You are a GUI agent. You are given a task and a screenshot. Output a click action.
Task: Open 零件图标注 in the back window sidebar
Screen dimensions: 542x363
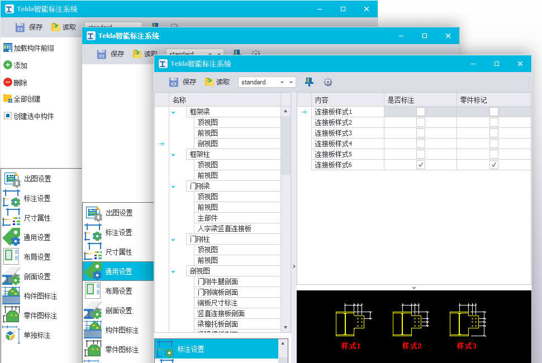point(41,316)
